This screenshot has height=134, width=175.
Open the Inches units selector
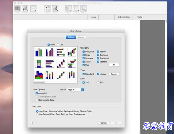click(93, 17)
